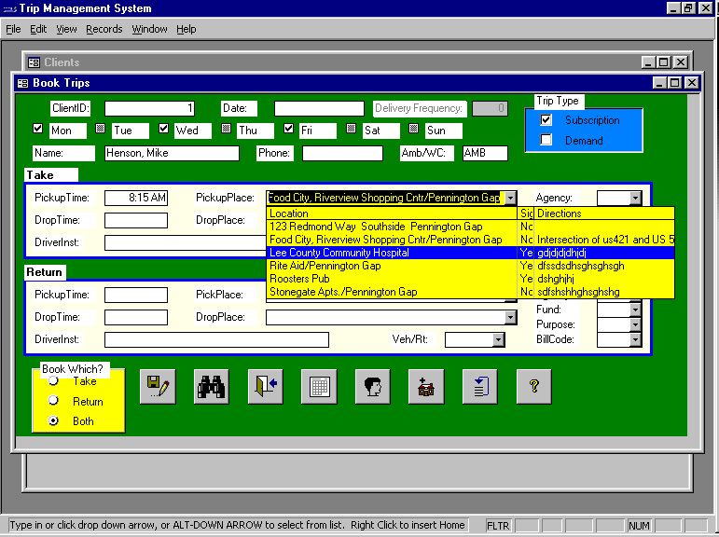This screenshot has height=537, width=719.
Task: Toggle the Tue checkbox
Action: click(101, 129)
